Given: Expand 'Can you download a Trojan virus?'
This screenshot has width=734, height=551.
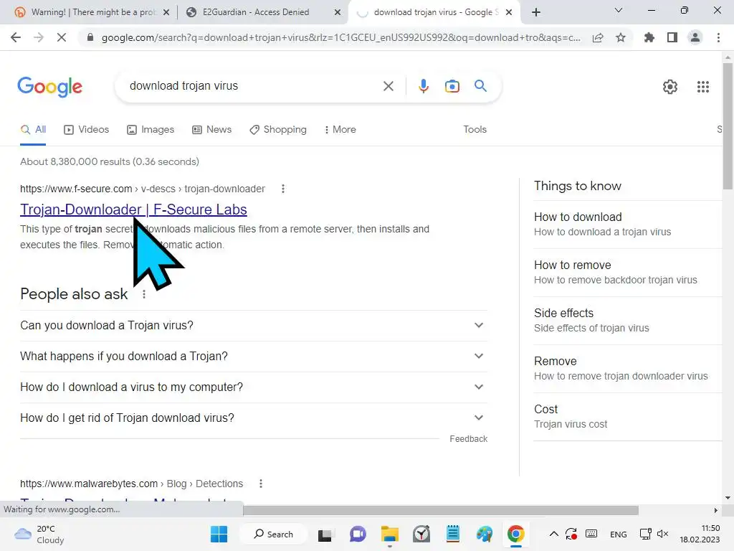Looking at the screenshot, I should point(254,325).
